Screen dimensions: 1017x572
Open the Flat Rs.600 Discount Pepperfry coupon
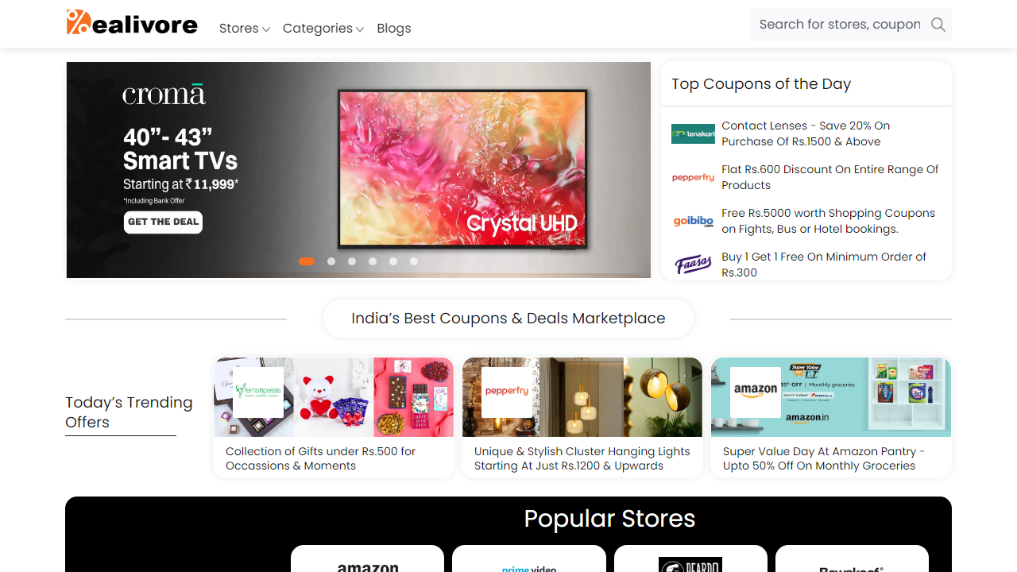click(829, 177)
